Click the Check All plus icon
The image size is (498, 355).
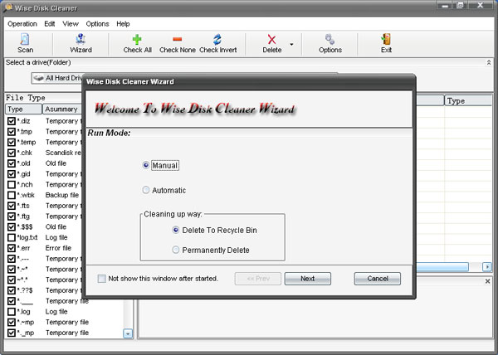[137, 40]
